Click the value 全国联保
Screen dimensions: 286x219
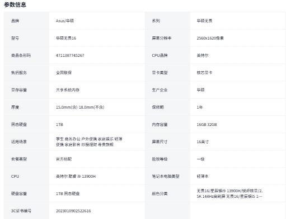(64, 72)
